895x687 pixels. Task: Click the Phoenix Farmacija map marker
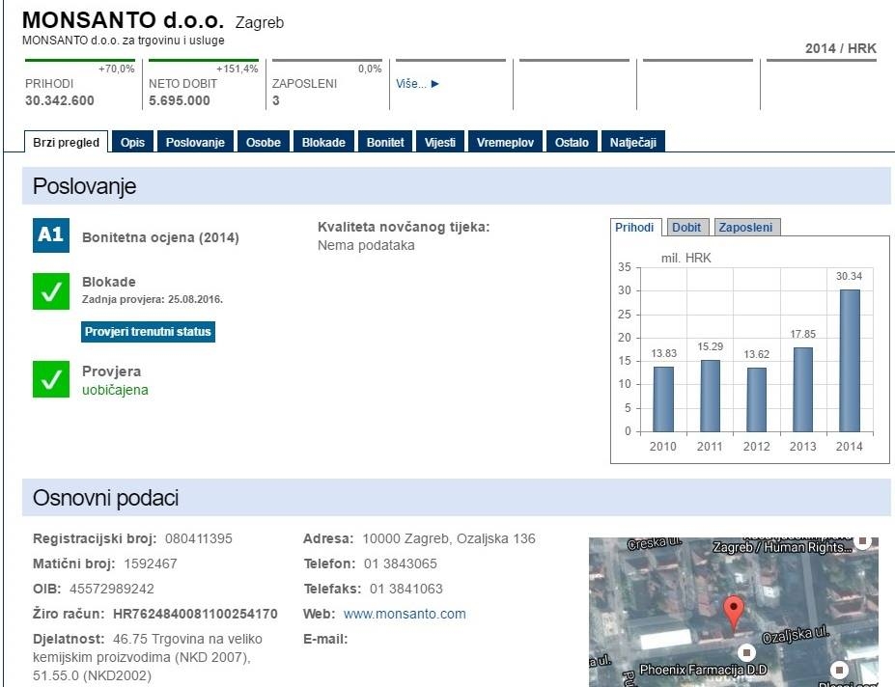point(746,651)
